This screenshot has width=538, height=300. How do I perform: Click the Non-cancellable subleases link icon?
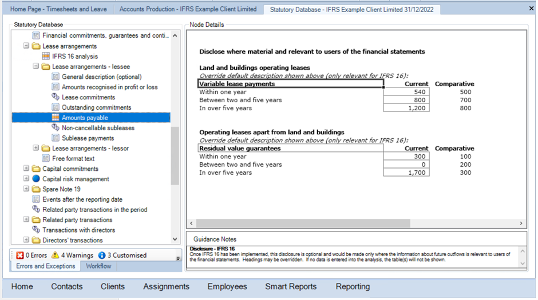(x=56, y=127)
